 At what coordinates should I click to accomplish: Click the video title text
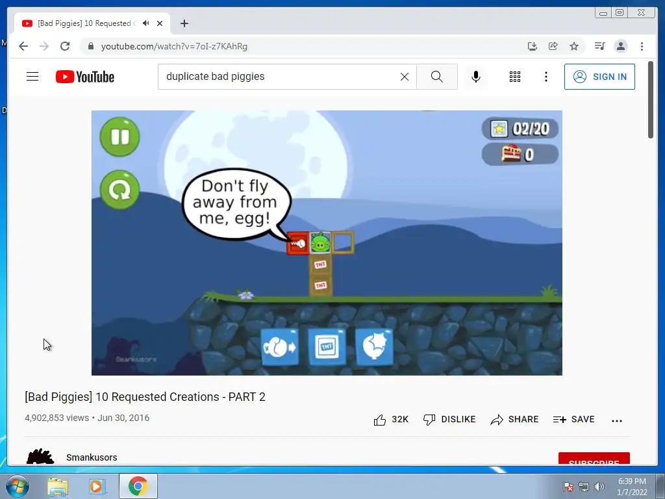tap(145, 397)
